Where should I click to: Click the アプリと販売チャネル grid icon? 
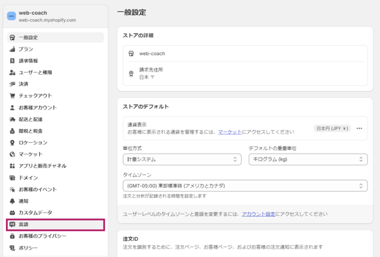(x=12, y=166)
